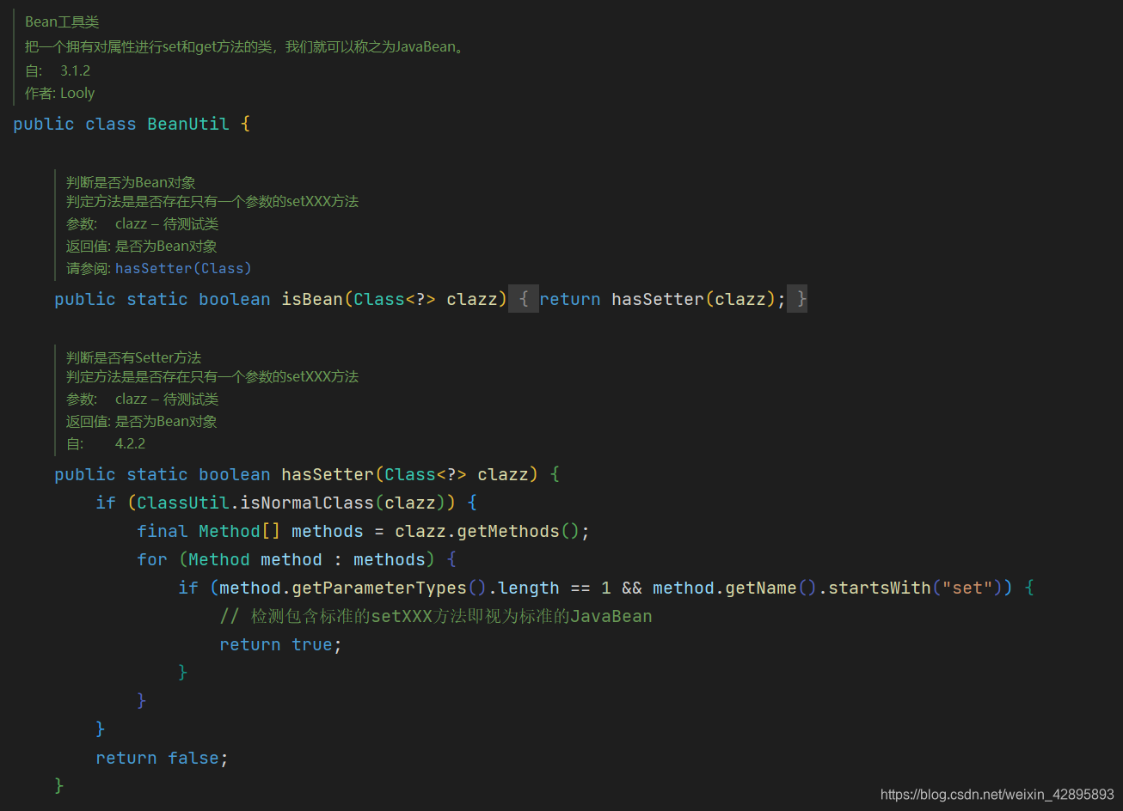Screen dimensions: 1123x811
Task: Open the hasSetter(Class) link in 请参阅
Action: coord(183,268)
